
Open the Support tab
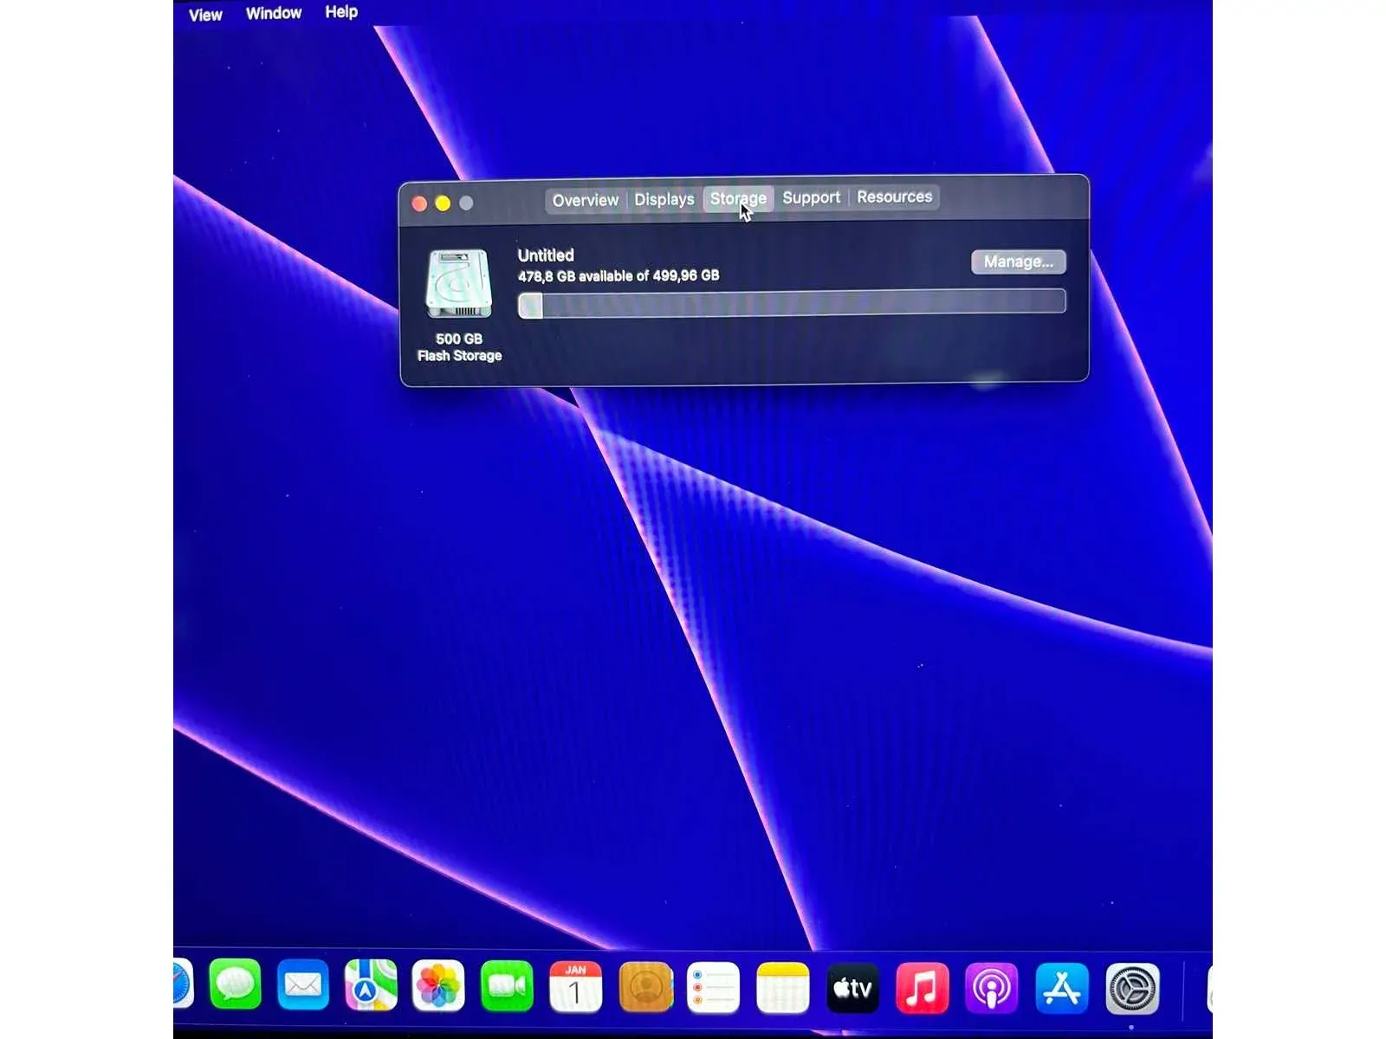[811, 197]
